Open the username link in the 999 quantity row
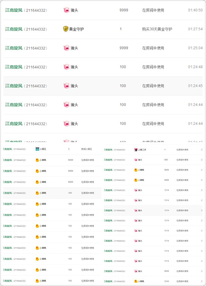The height and width of the screenshot is (286, 206). coord(108,160)
